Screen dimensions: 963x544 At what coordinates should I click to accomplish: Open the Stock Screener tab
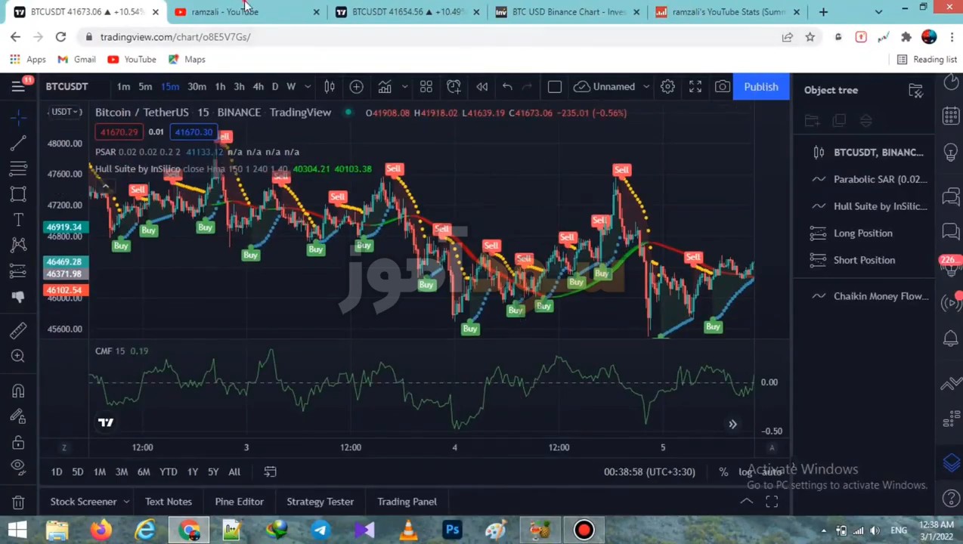[83, 502]
